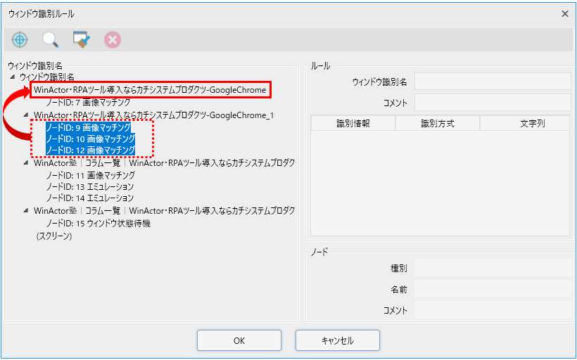Collapse the root ウィンドウ識別名 tree node

coord(12,77)
